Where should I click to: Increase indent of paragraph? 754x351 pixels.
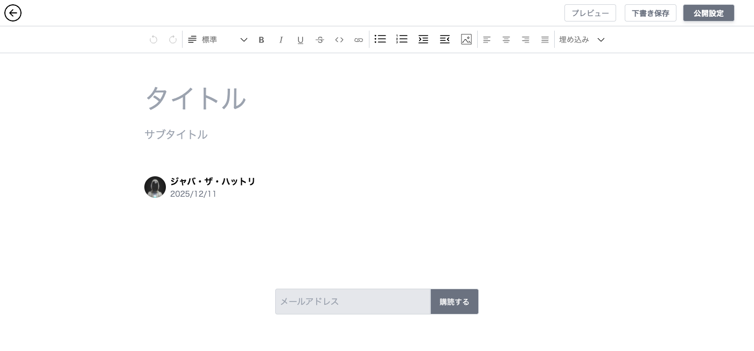[423, 39]
